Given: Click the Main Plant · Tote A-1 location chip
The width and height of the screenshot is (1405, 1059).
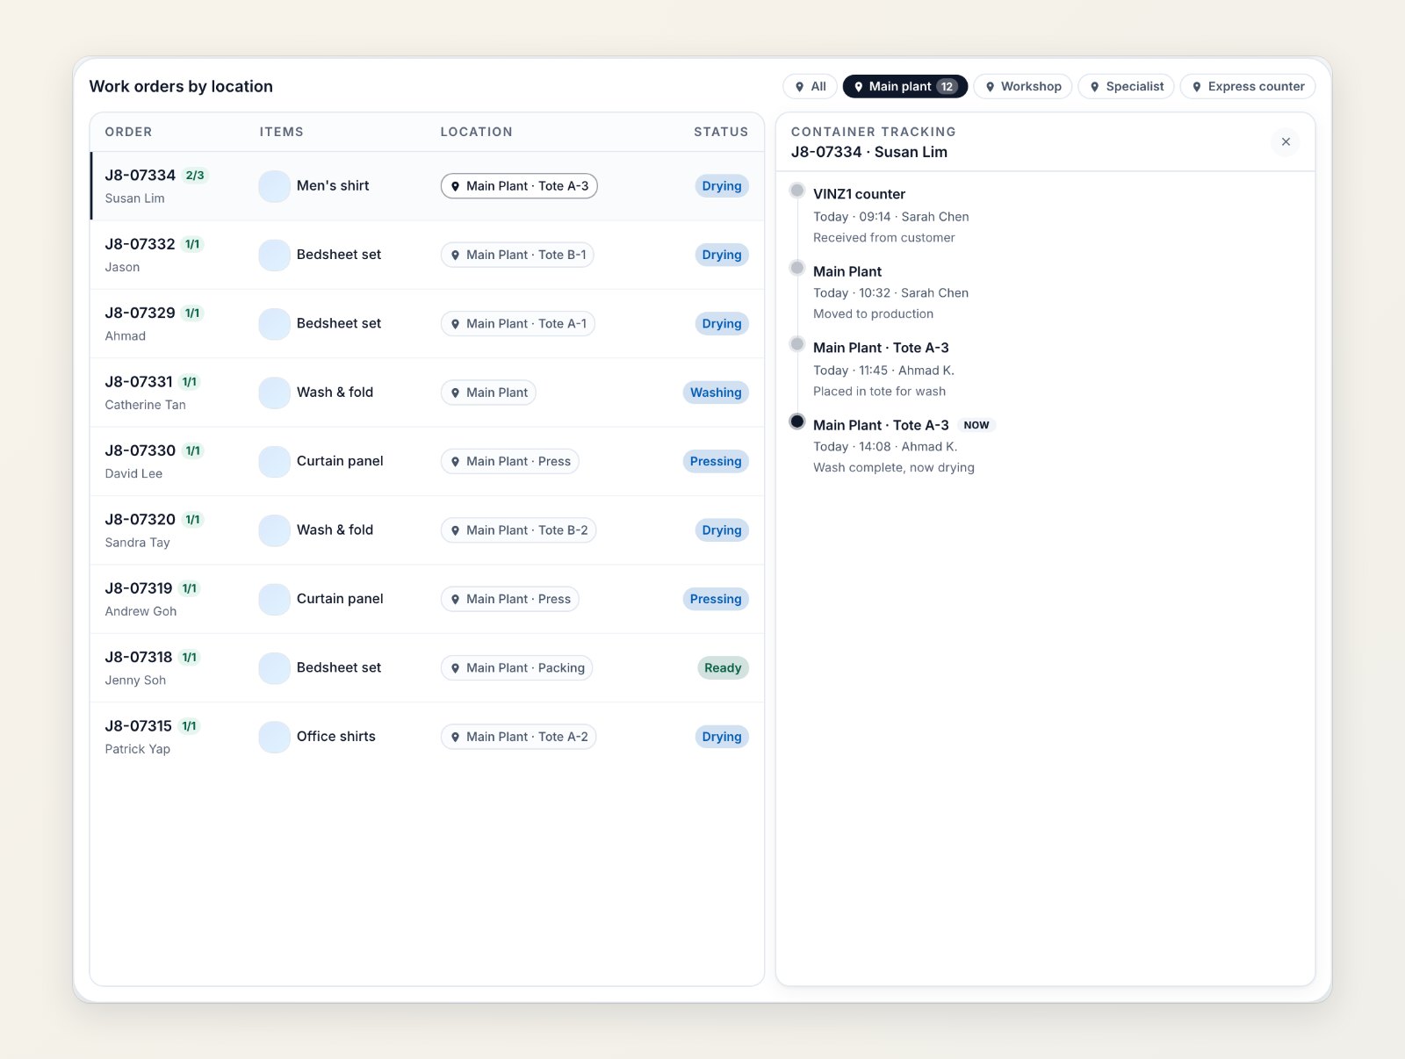Looking at the screenshot, I should (518, 324).
